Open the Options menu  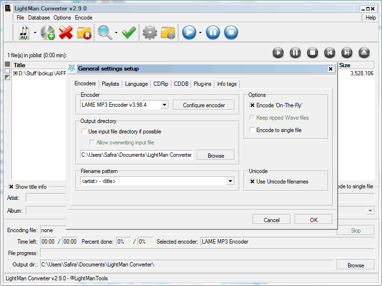63,18
